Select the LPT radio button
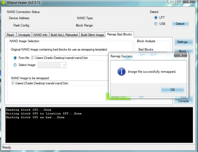The image size is (198, 152). click(x=156, y=18)
